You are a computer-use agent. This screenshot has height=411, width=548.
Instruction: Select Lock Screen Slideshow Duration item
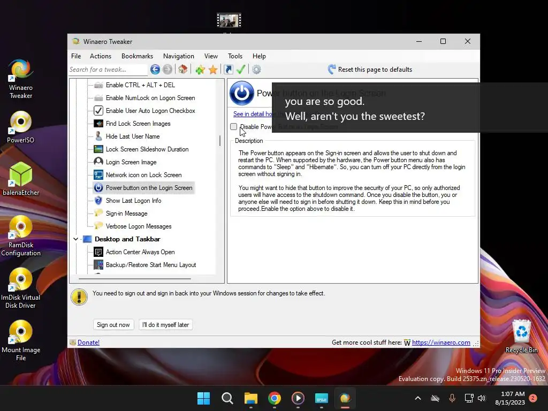[147, 149]
